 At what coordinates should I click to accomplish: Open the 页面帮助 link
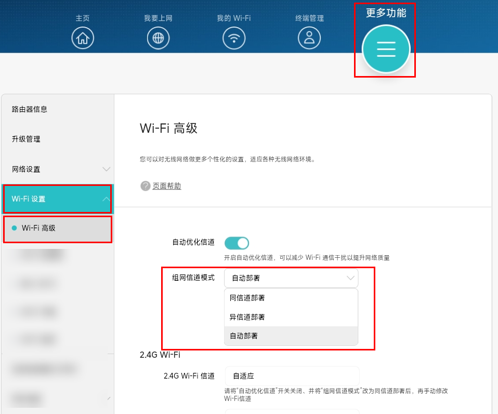pyautogui.click(x=166, y=186)
